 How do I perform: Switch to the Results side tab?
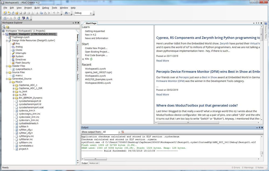(x=78, y=77)
